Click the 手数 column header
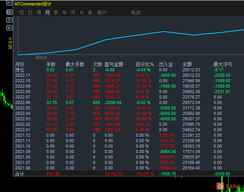244x192 pixels. [51, 64]
